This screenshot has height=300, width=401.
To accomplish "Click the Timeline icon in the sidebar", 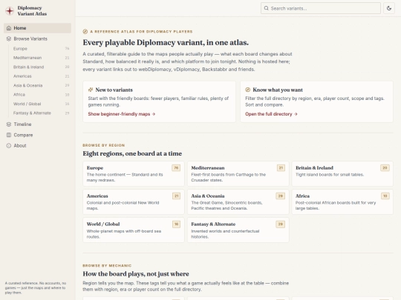I will coord(9,124).
